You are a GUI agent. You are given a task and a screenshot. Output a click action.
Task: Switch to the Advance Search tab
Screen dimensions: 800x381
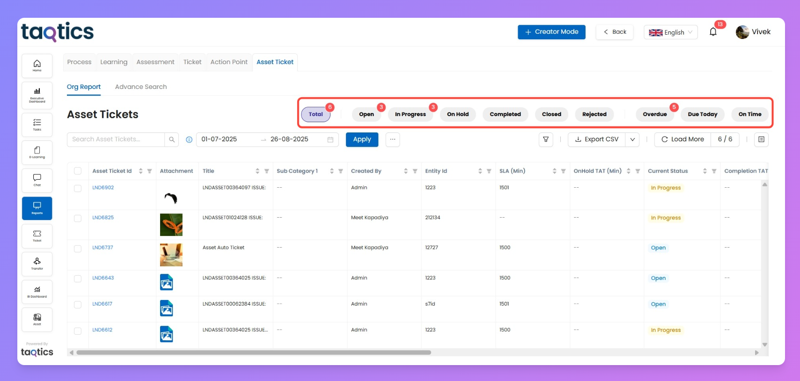point(141,87)
